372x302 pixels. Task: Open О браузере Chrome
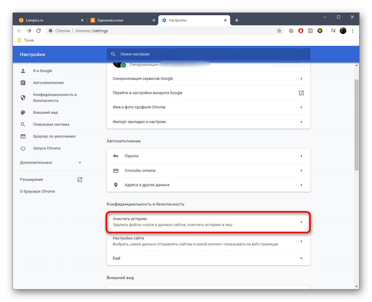38,191
